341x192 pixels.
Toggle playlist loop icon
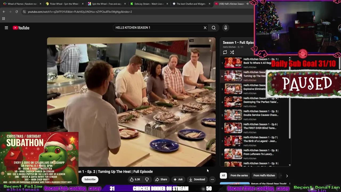coord(225,52)
